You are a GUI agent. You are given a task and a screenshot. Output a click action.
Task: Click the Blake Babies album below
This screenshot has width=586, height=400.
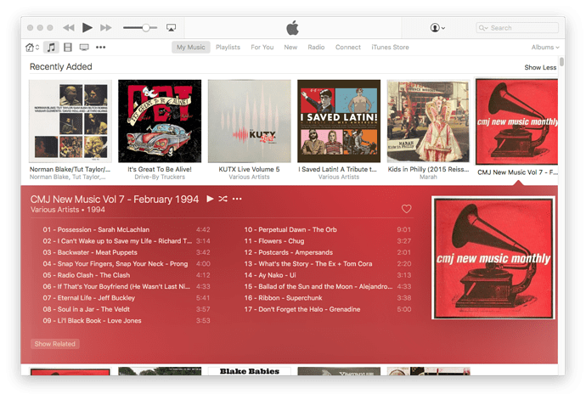(250, 371)
